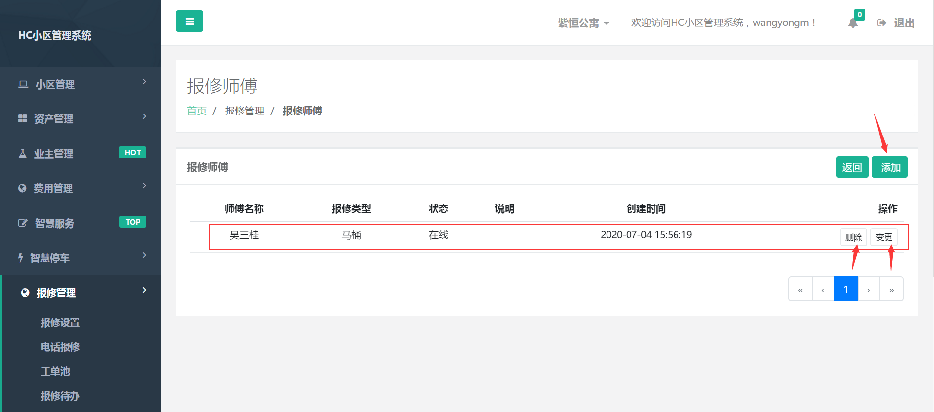Go to the last page arrow »

point(891,290)
